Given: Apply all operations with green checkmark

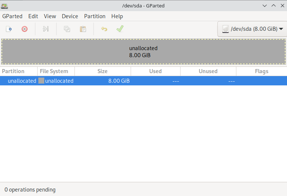Looking at the screenshot, I should point(120,29).
